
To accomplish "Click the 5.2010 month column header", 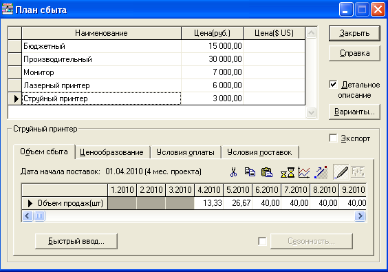I will [x=238, y=190].
